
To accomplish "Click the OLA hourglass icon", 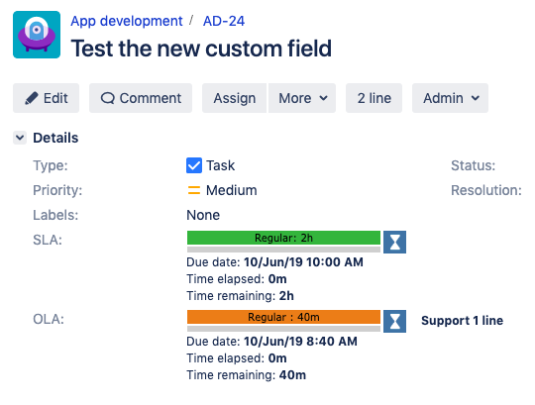I will tap(394, 321).
